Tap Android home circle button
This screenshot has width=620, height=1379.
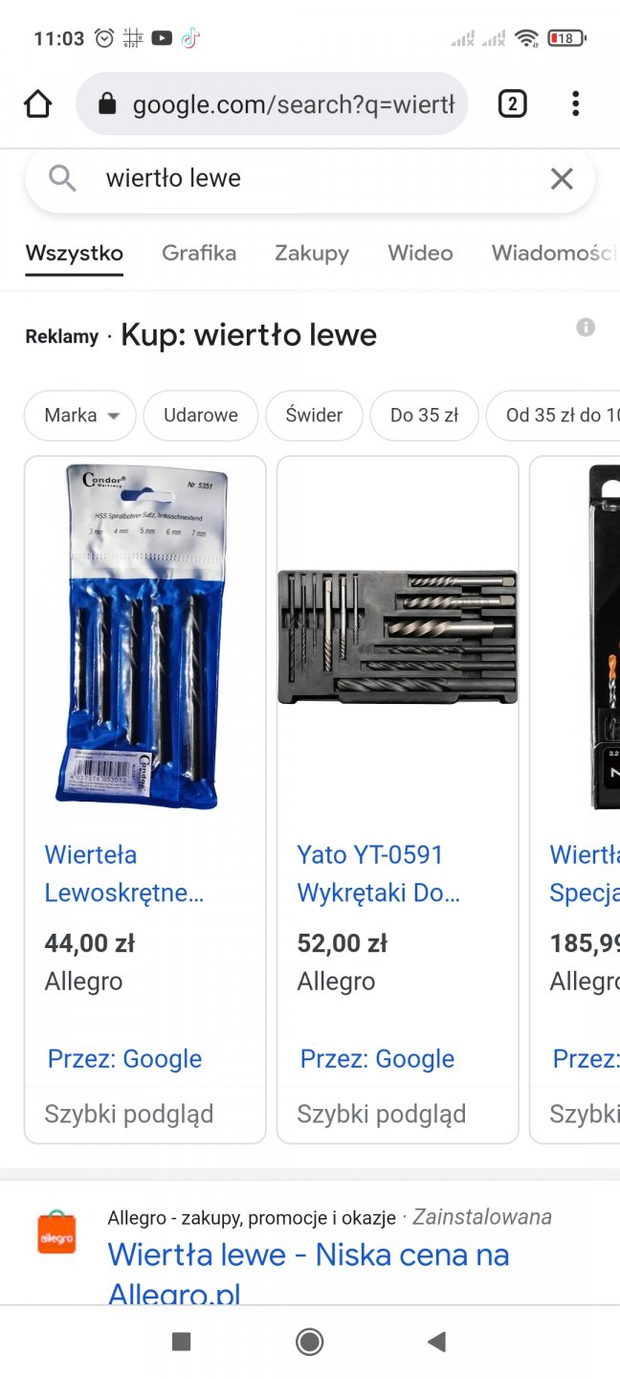[x=309, y=1342]
